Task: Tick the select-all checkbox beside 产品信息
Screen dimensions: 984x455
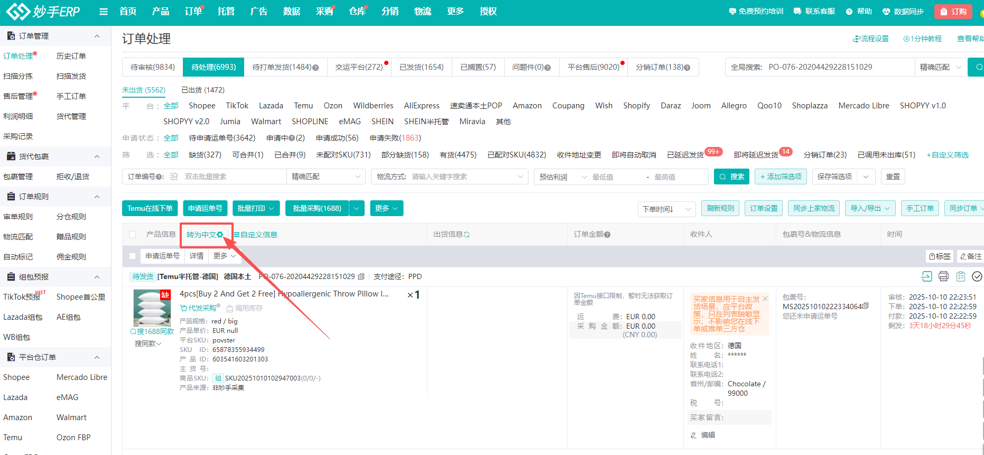Action: (x=133, y=234)
